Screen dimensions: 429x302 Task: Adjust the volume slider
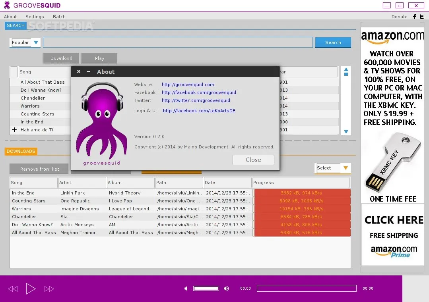206,289
